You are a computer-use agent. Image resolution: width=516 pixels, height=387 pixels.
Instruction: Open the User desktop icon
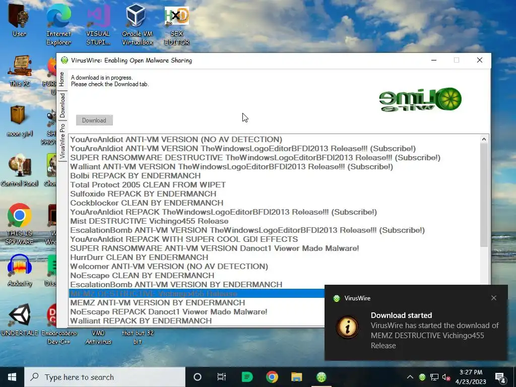(19, 20)
